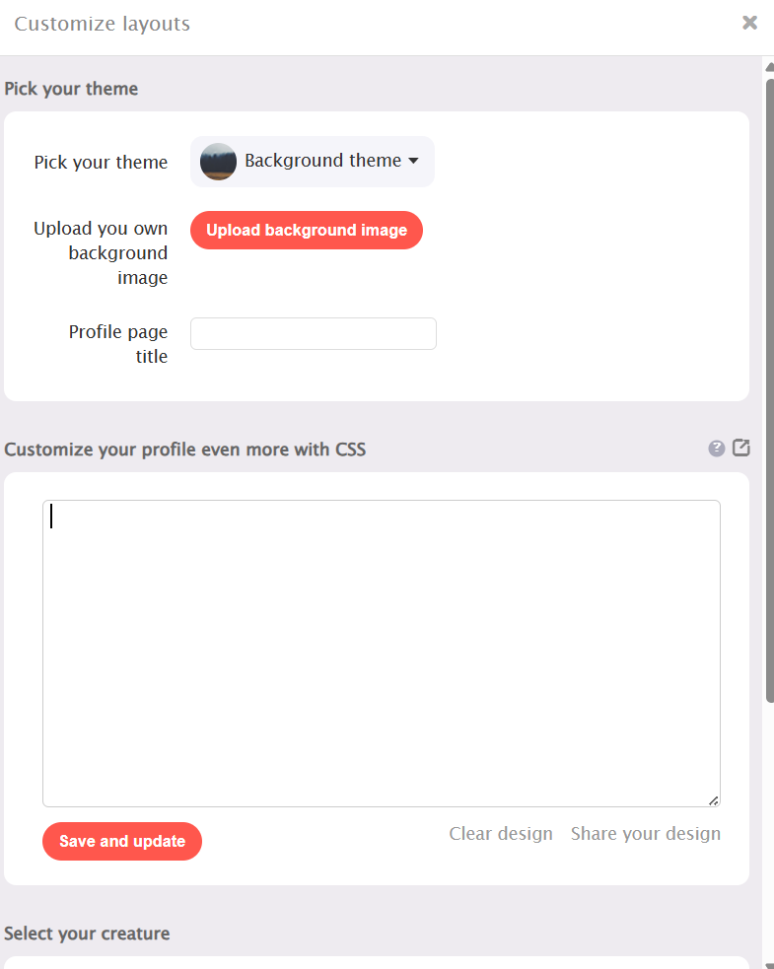Click the Customize layouts dialog title

coord(102,24)
